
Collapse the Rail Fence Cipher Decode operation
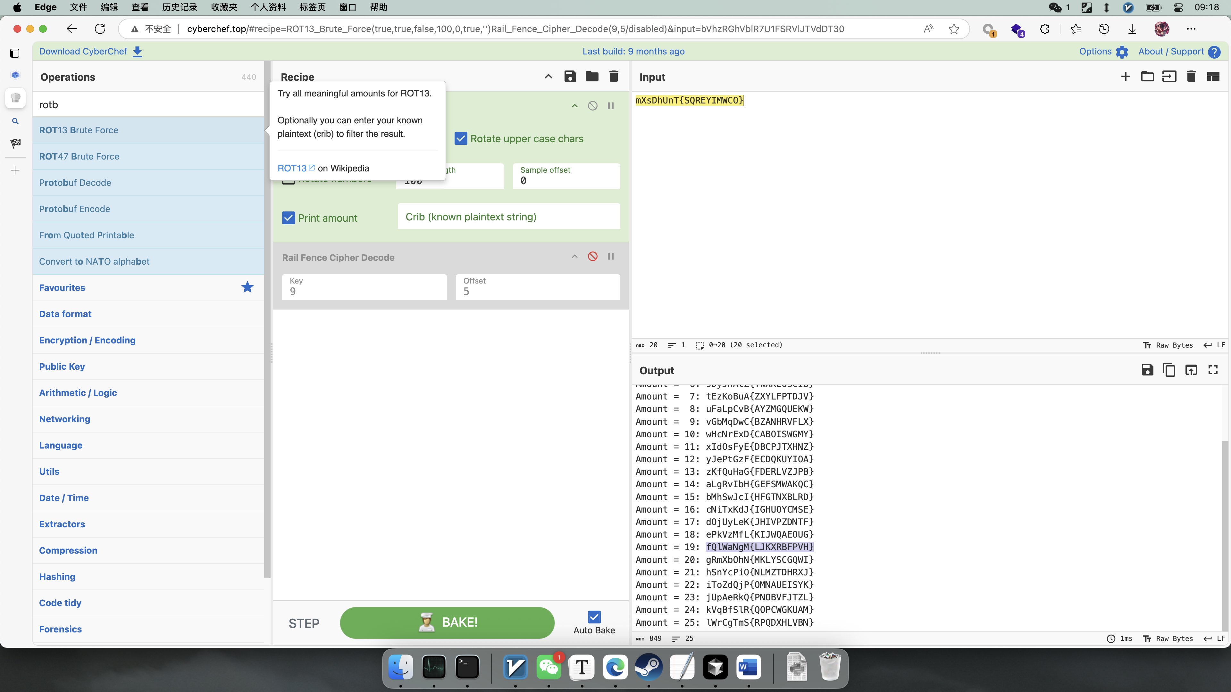pyautogui.click(x=575, y=257)
